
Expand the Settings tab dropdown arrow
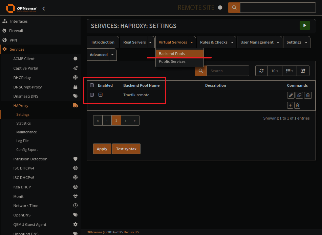306,42
